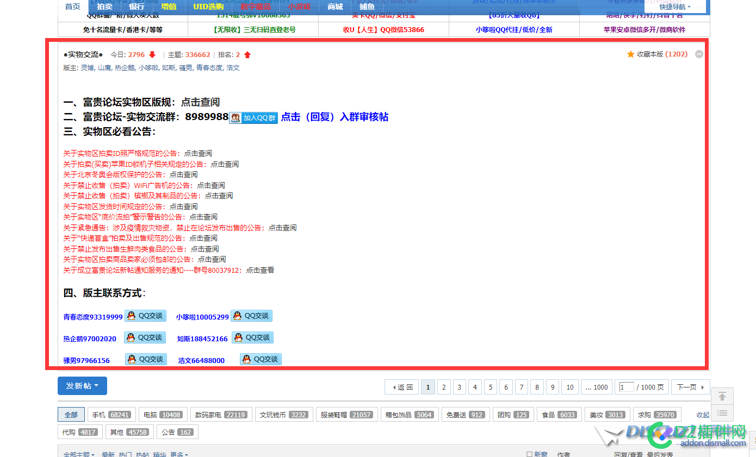Screen dimensions: 756x457
Task: Click QQ交谈 icon next to 如斯188452166
Action: click(x=252, y=337)
